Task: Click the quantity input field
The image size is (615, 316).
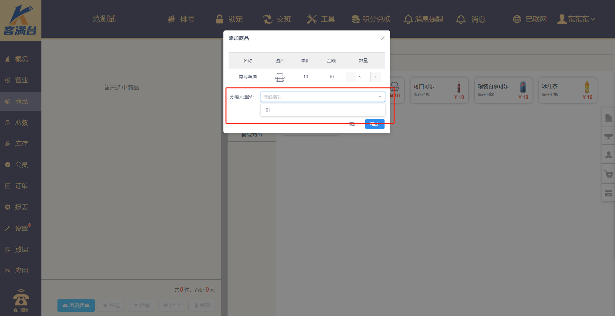Action: click(363, 77)
